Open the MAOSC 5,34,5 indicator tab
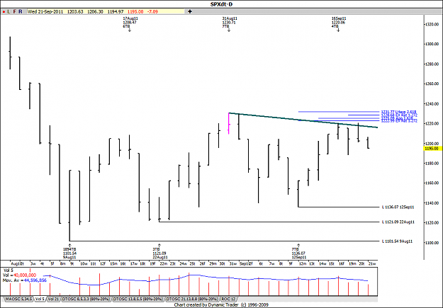443x308 pixels. [x=18, y=299]
